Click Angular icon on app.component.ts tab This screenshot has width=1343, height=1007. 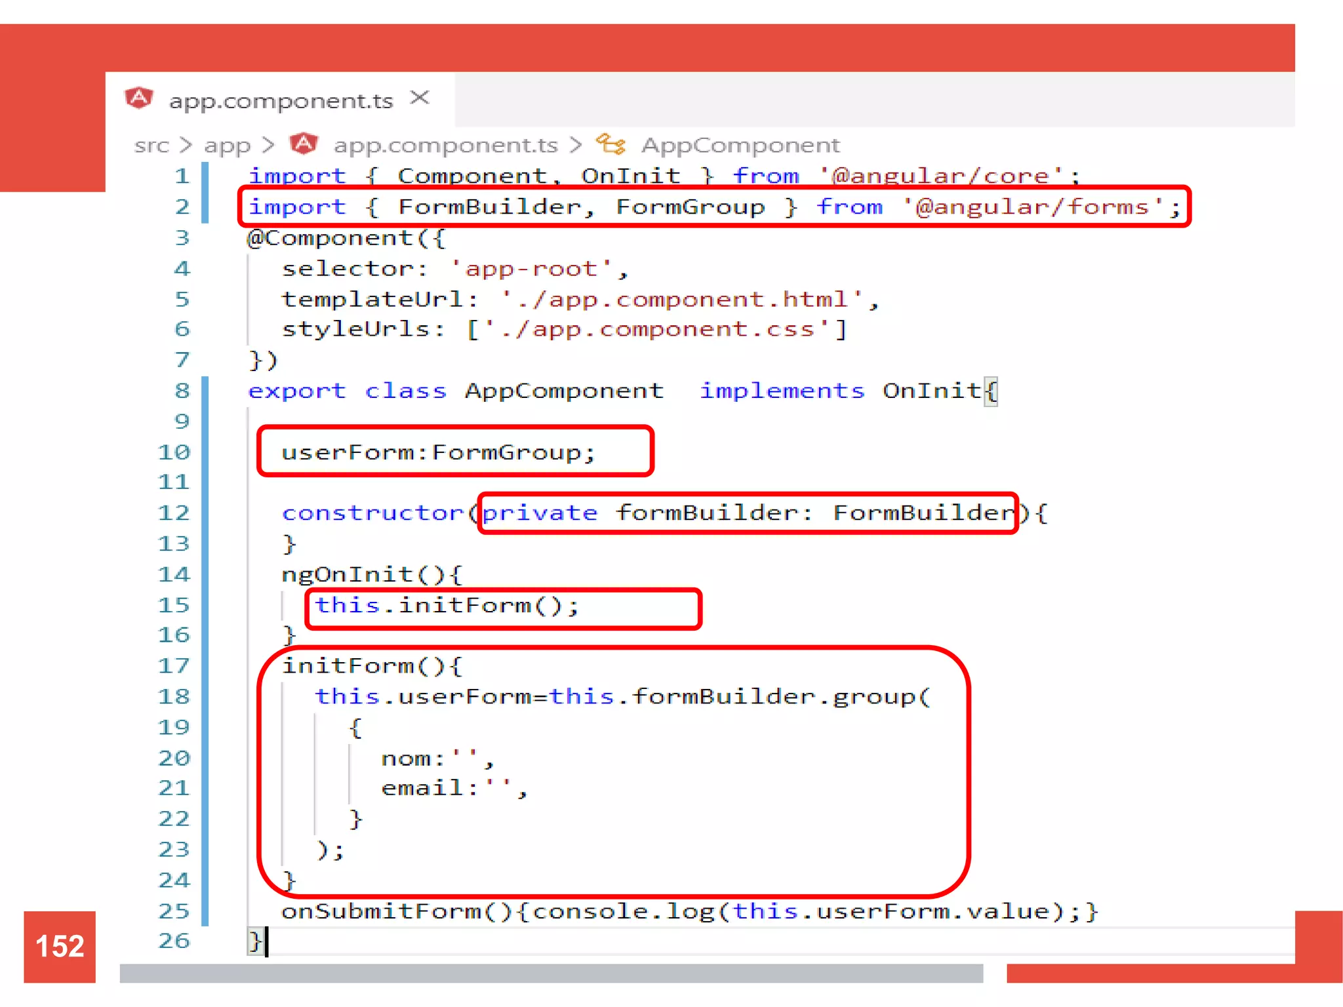click(x=138, y=98)
